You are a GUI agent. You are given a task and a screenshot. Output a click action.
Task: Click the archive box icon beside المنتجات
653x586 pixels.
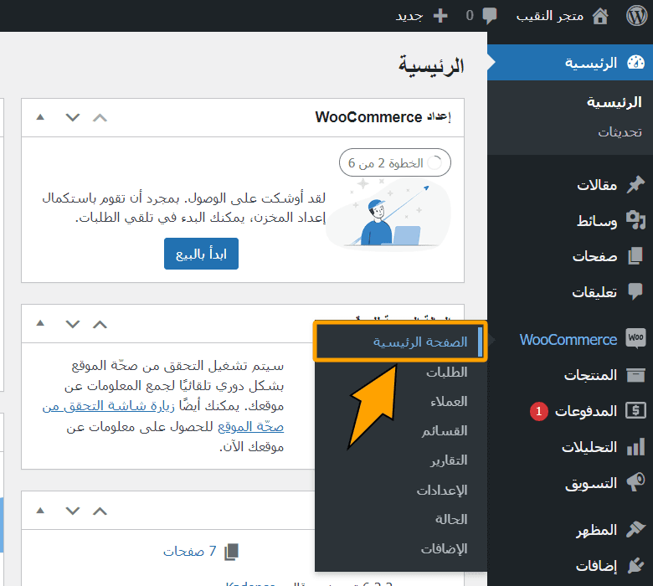(x=635, y=375)
